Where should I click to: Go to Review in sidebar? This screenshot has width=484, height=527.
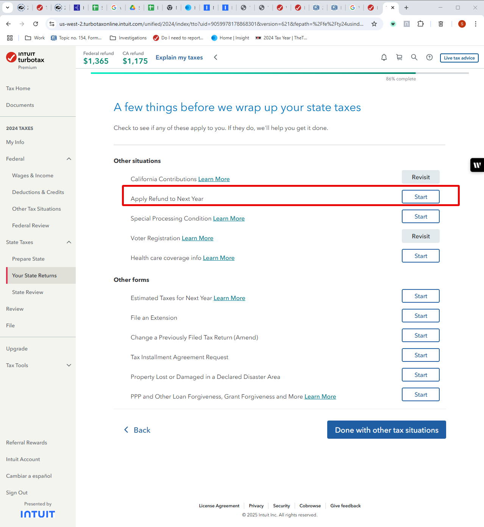pos(15,309)
